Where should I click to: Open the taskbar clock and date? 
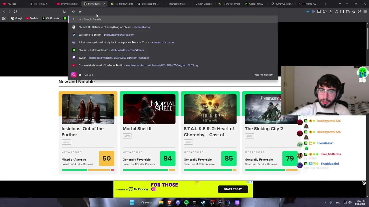[x=360, y=202]
